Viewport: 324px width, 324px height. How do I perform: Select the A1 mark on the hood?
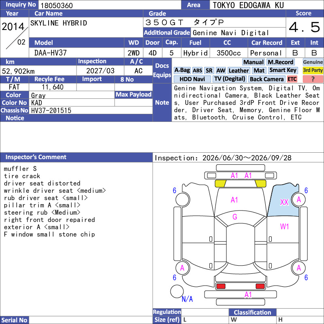coord(234,200)
